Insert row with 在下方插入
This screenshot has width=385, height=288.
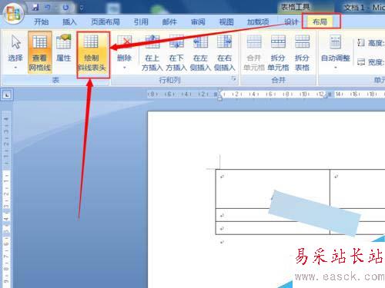[x=176, y=52]
